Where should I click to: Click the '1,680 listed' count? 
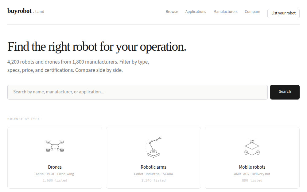(x=55, y=180)
